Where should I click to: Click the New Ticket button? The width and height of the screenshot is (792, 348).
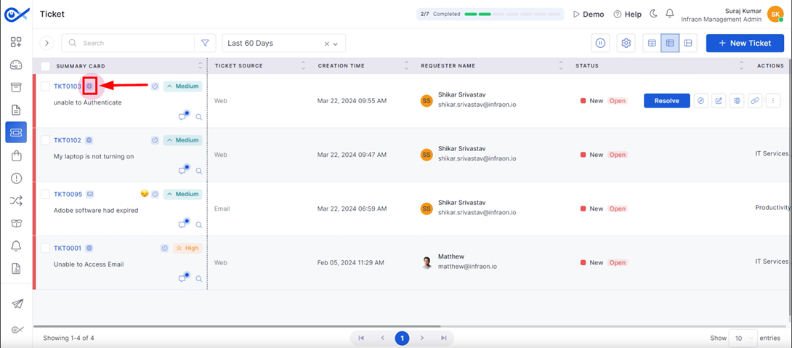coord(745,43)
